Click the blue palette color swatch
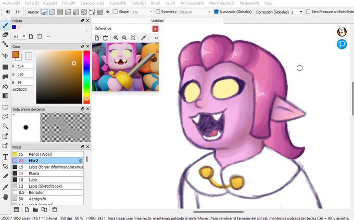354x220 pixels. click(x=14, y=27)
